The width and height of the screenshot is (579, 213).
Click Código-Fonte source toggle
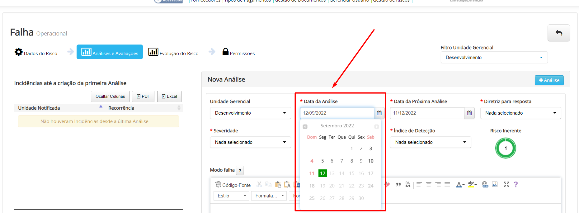(233, 185)
